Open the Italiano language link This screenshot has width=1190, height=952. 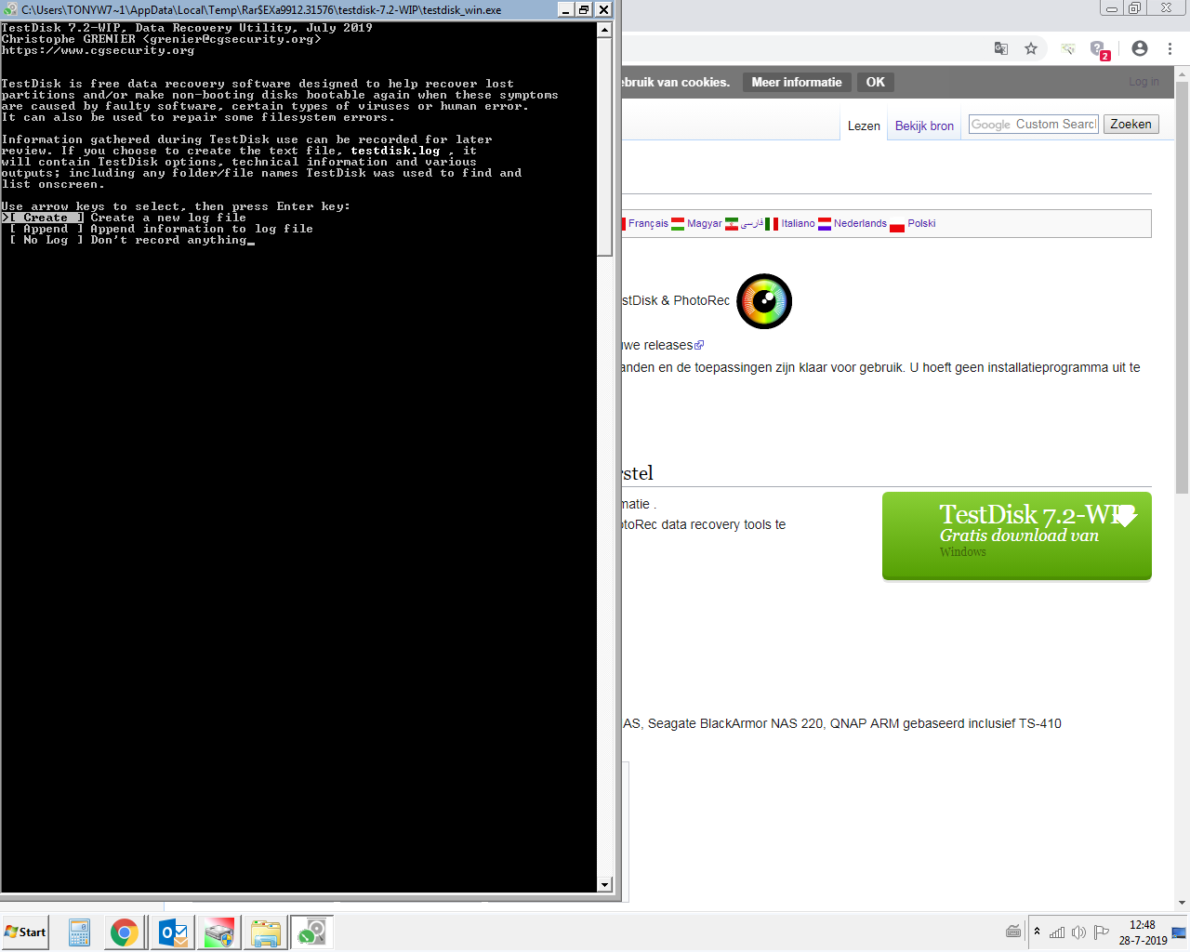[798, 224]
